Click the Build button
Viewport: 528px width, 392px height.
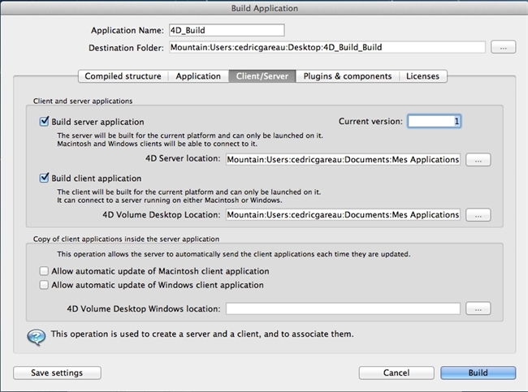[478, 373]
